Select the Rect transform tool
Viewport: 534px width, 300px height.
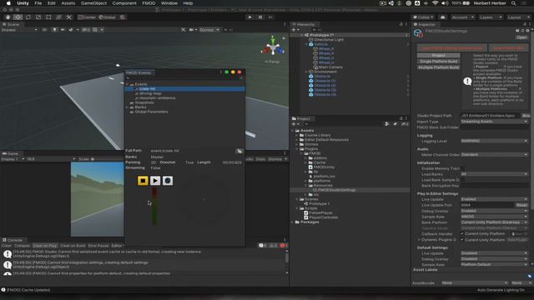48,17
